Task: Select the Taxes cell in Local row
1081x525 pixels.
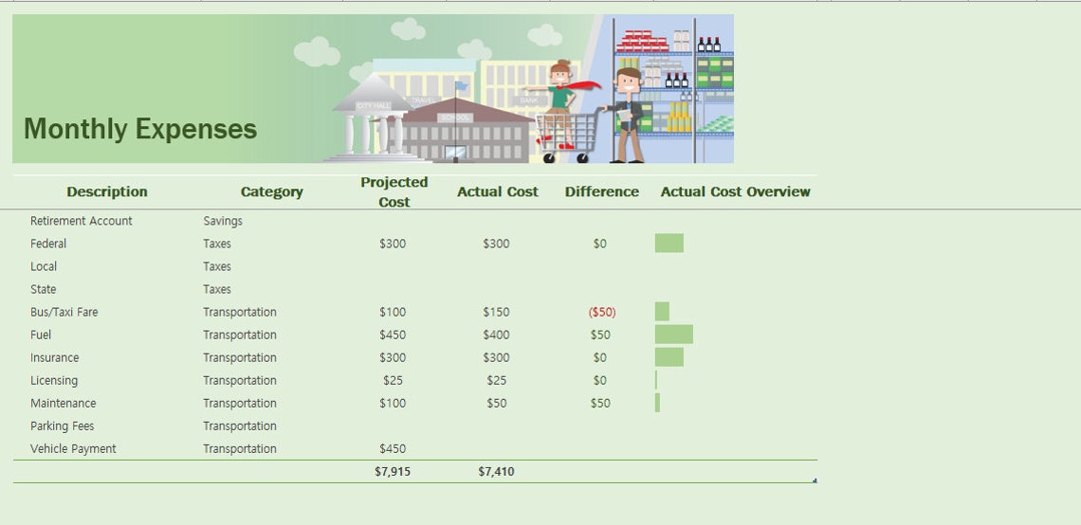Action: (x=217, y=266)
